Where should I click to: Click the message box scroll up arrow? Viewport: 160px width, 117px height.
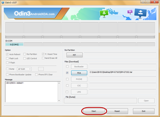pos(59,83)
